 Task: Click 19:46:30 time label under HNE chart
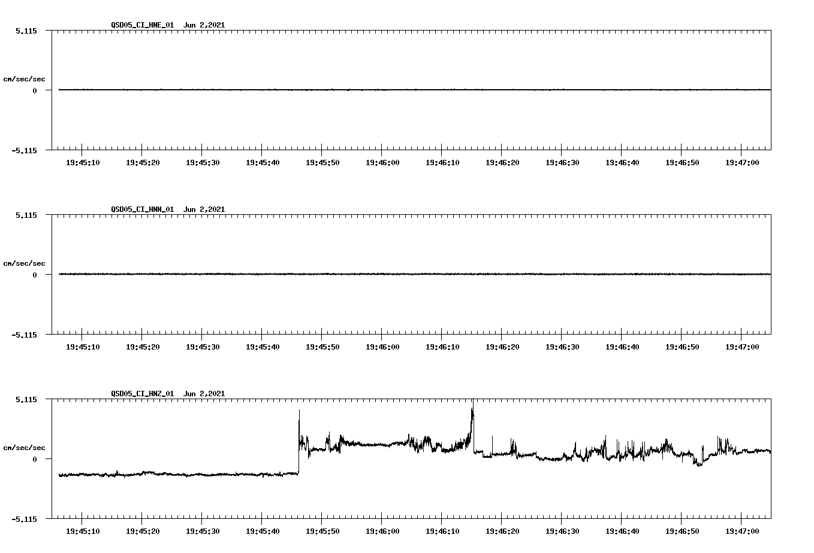562,163
